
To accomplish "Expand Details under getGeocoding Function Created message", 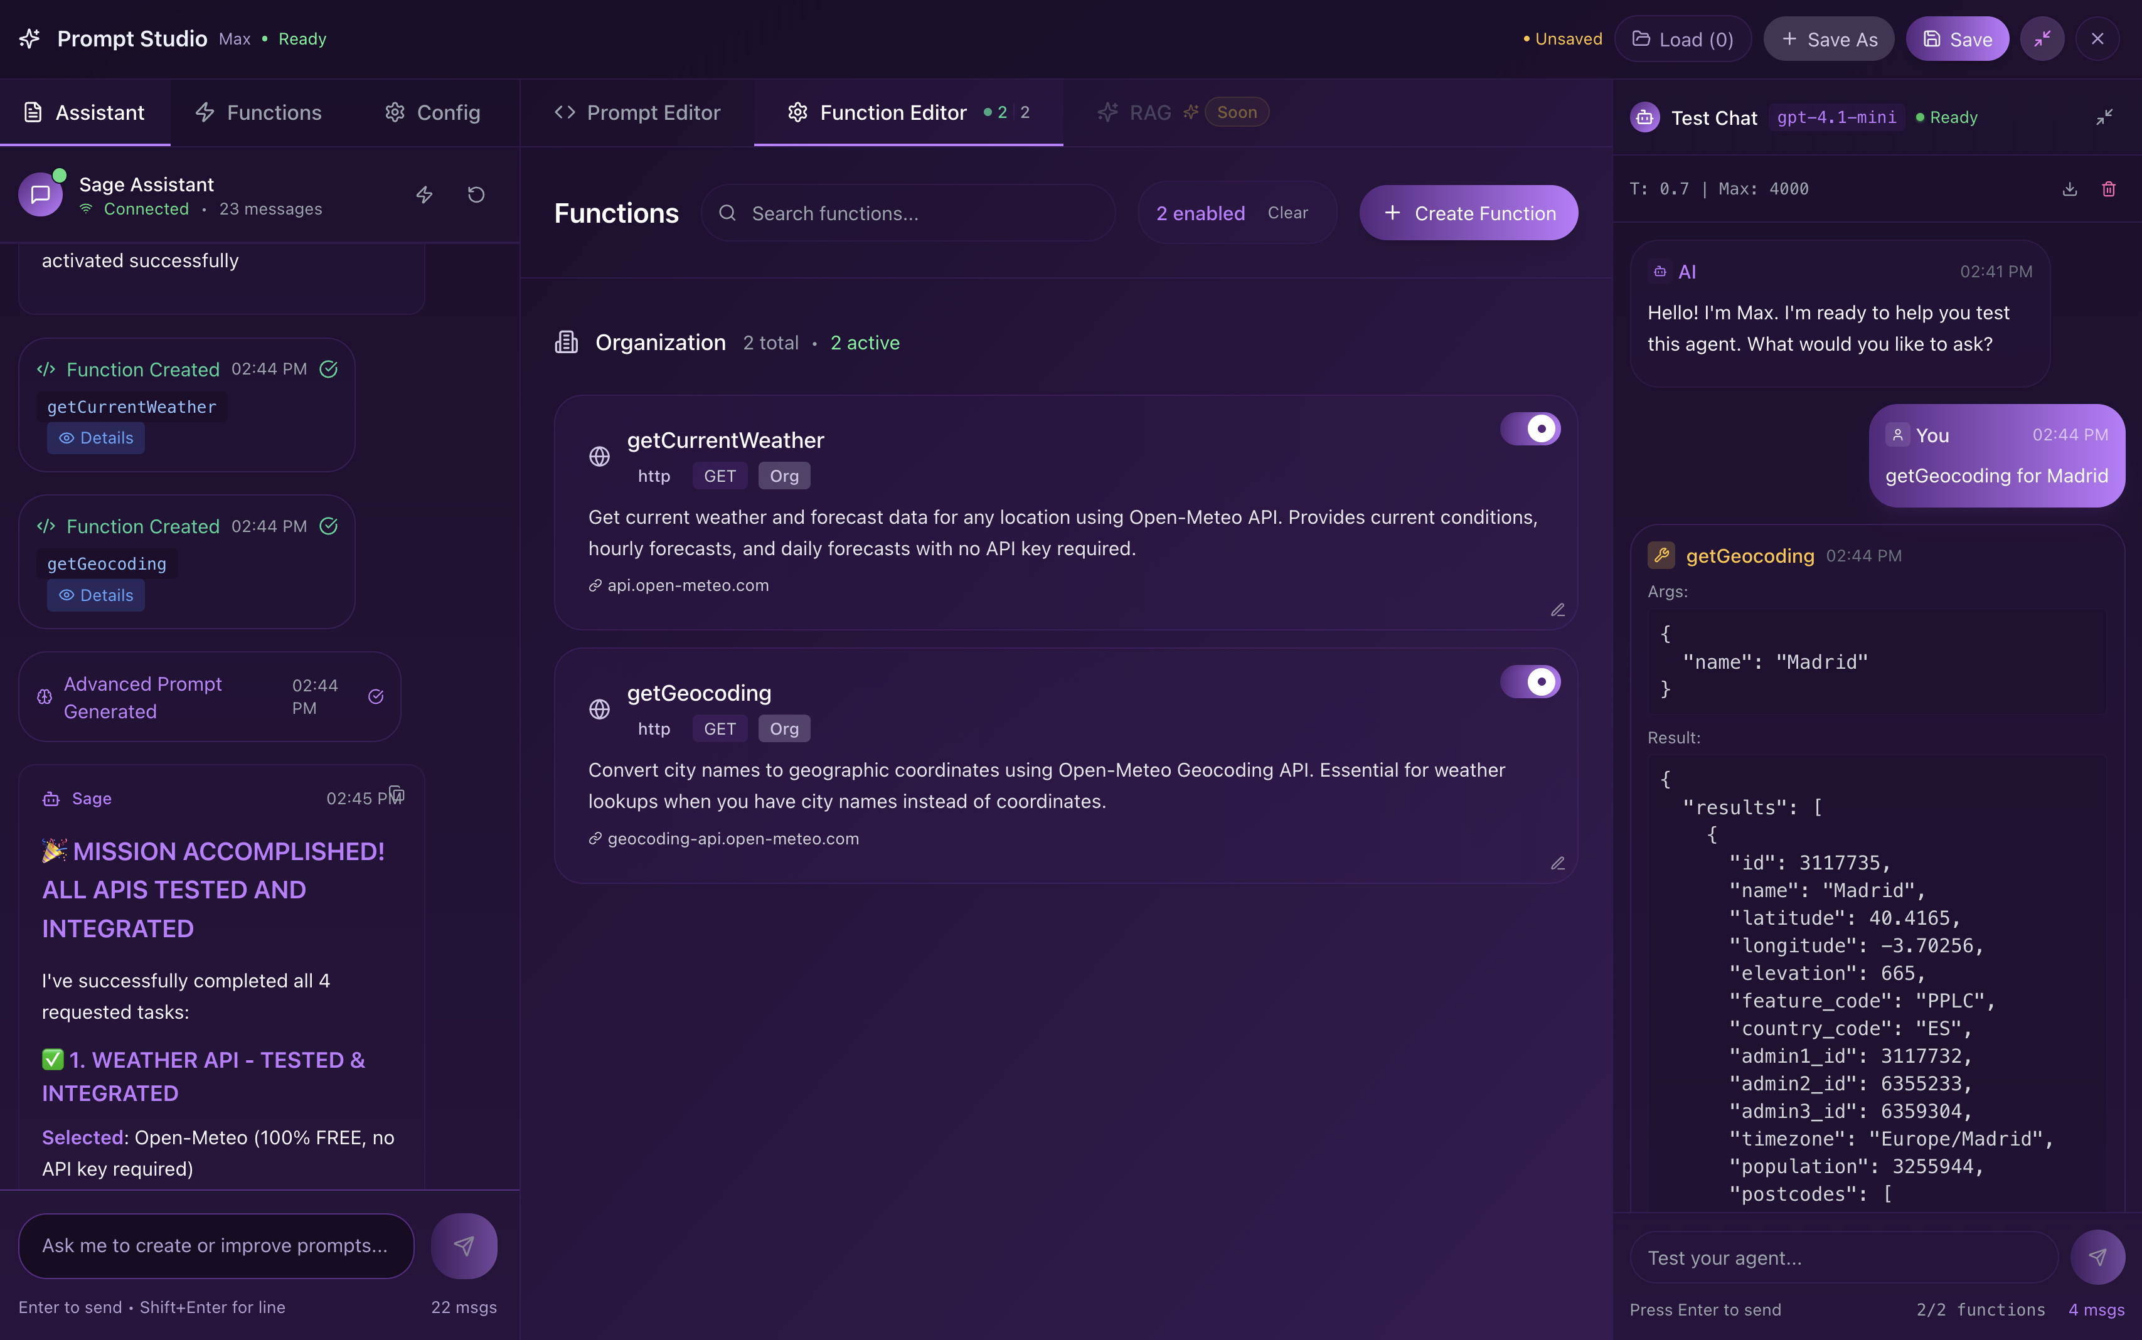I will [95, 595].
